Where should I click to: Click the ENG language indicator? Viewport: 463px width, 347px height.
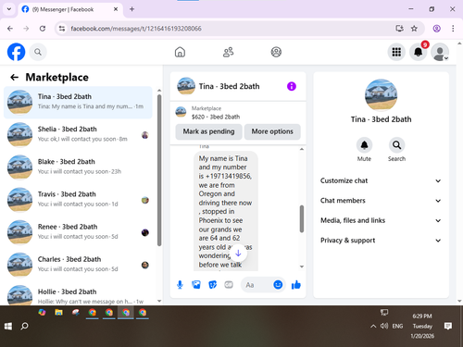point(397,326)
